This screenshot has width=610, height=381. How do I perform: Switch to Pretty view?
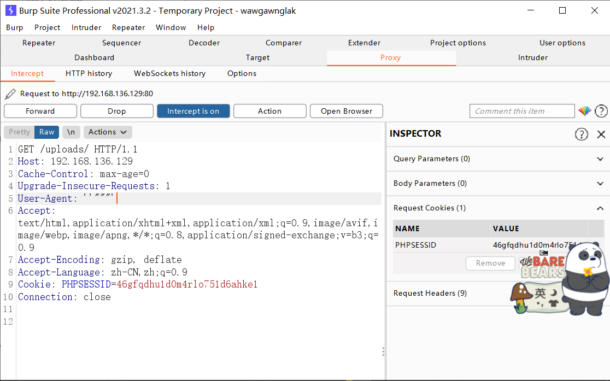pyautogui.click(x=20, y=132)
